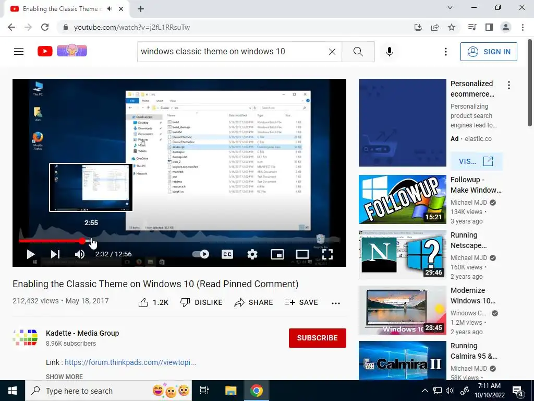Screen dimensions: 534x401
Task: Turn on closed captions
Action: click(227, 254)
